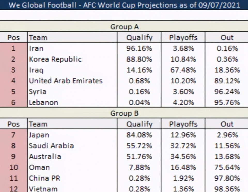Click Korea Republic's 10.84% Playoffs value
This screenshot has width=248, height=192.
pos(183,59)
